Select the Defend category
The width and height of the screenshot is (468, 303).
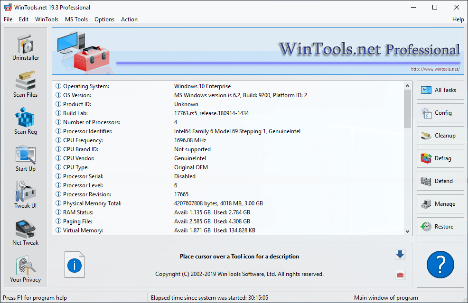tap(440, 181)
